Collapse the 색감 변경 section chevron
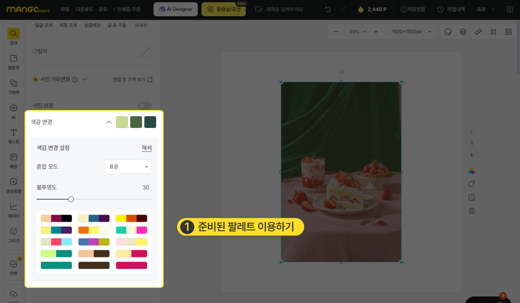This screenshot has width=520, height=303. point(109,122)
